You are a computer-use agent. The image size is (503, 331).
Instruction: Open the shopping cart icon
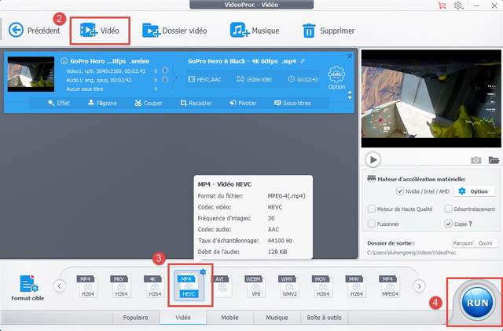pos(442,5)
